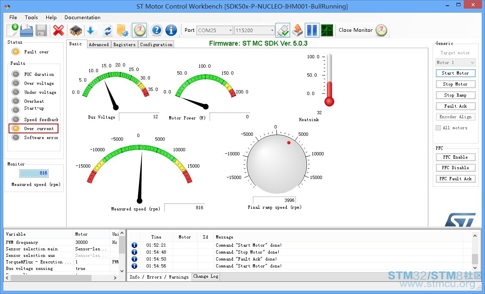Open the Documentation menu

coord(82,17)
